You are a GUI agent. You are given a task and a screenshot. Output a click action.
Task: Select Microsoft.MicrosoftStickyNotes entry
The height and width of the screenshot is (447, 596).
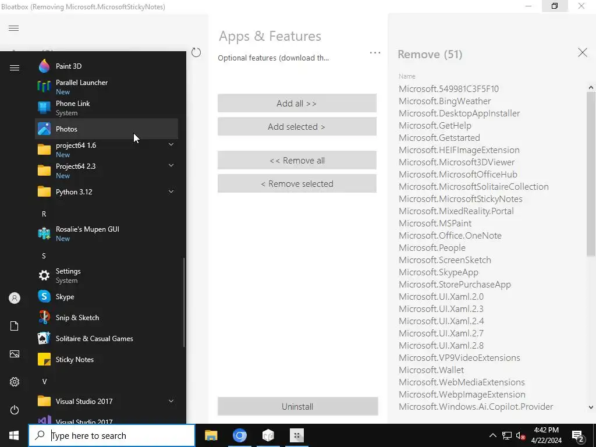(460, 199)
